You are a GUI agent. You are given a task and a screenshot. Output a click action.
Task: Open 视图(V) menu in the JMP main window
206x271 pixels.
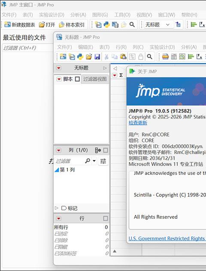(144, 15)
